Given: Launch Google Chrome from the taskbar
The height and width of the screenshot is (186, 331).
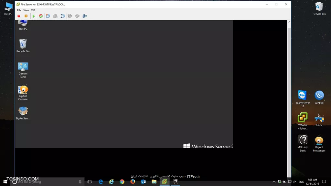Looking at the screenshot, I should pyautogui.click(x=122, y=181).
